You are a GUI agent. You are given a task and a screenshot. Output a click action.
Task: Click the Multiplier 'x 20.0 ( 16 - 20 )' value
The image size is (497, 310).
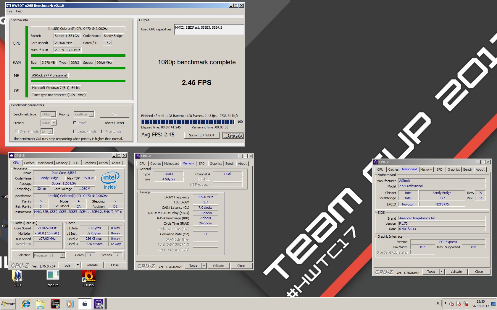point(47,233)
